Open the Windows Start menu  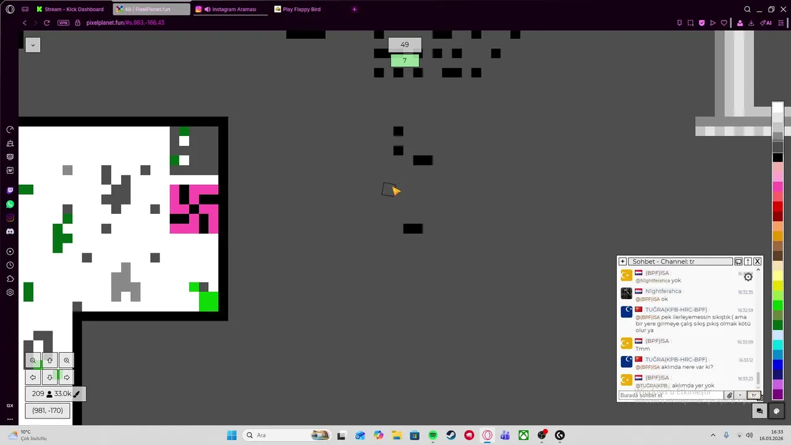pos(232,435)
